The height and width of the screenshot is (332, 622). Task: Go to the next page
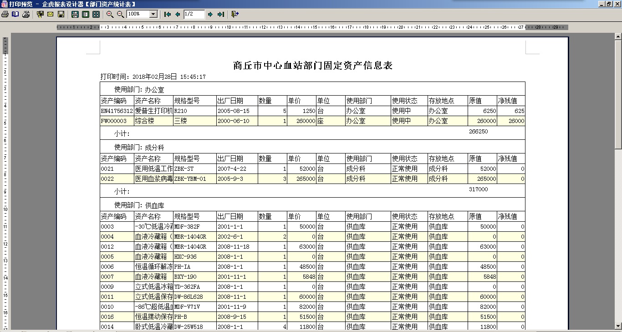tap(210, 14)
